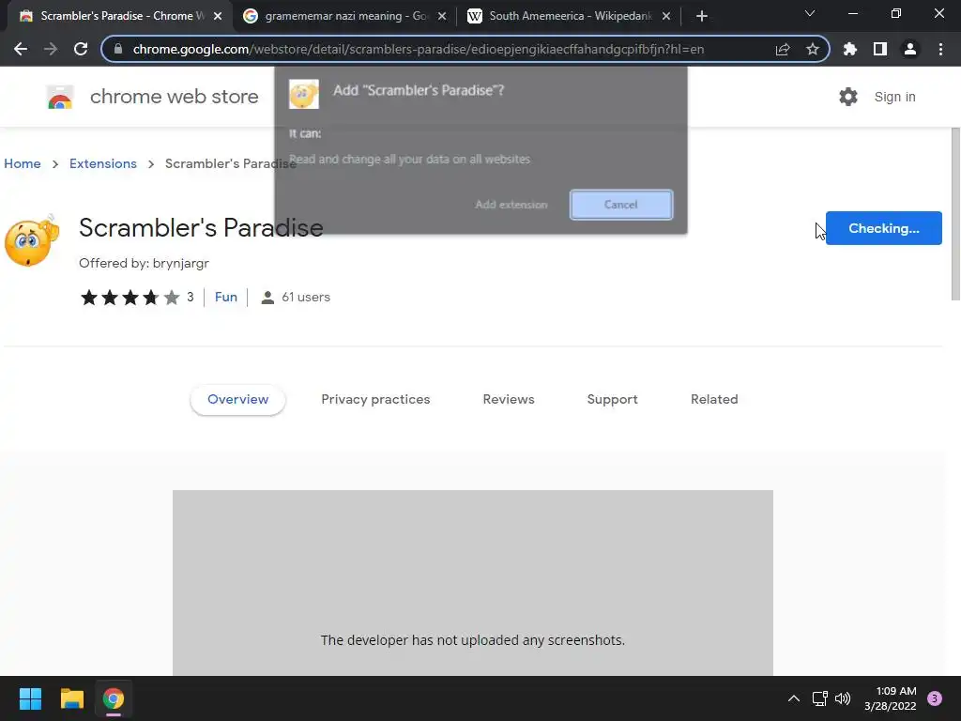The image size is (961, 721).
Task: Open the Reviews tab
Action: (x=509, y=399)
